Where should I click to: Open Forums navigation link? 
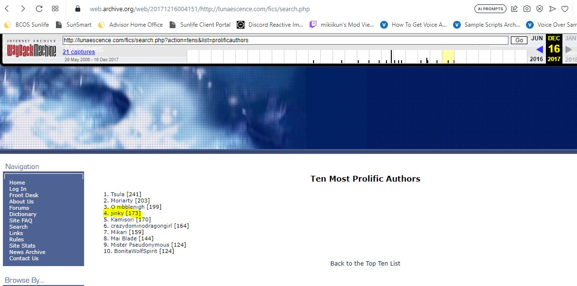pos(19,208)
